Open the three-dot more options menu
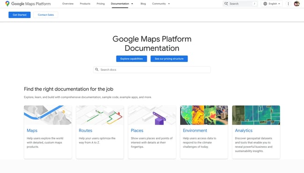 click(x=288, y=4)
